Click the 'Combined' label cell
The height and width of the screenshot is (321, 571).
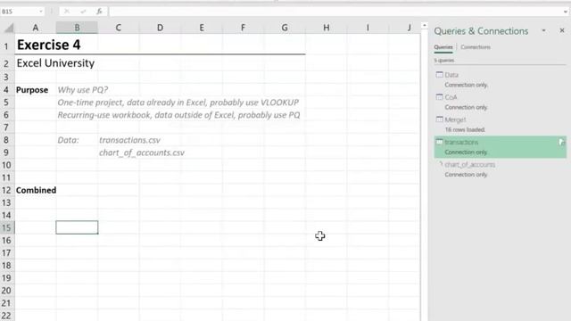36,190
